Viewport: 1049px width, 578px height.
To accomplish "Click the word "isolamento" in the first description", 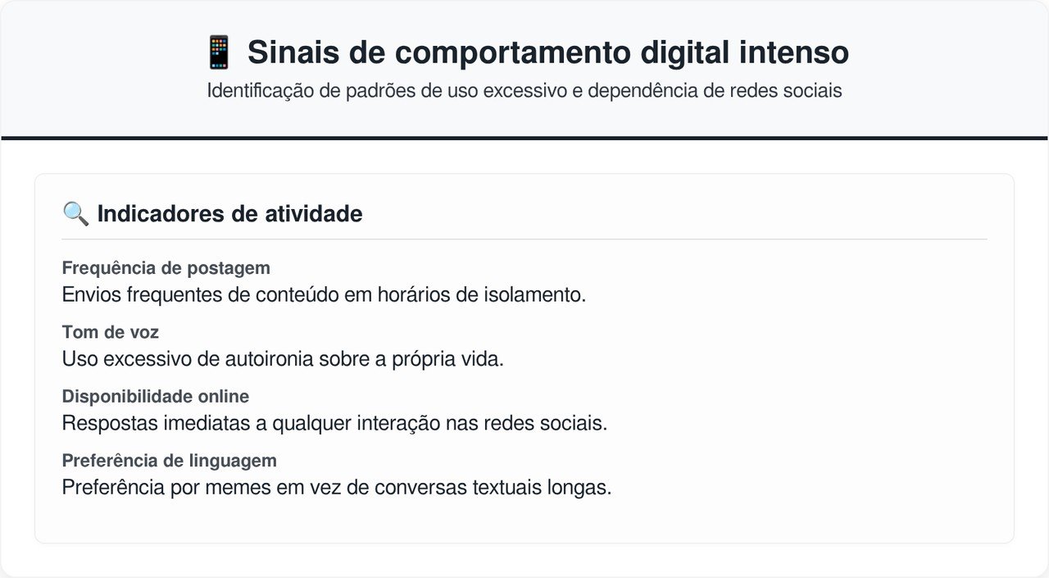I will (536, 294).
